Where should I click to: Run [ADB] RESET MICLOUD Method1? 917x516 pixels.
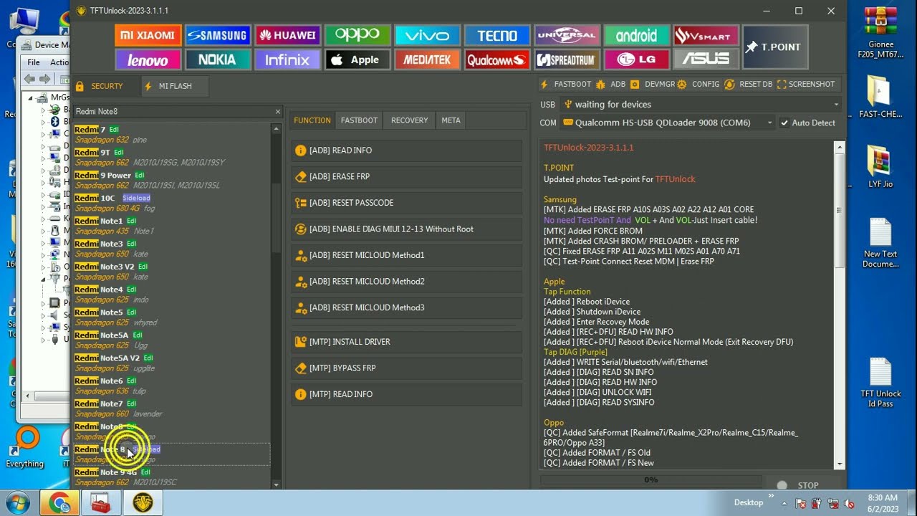click(407, 255)
